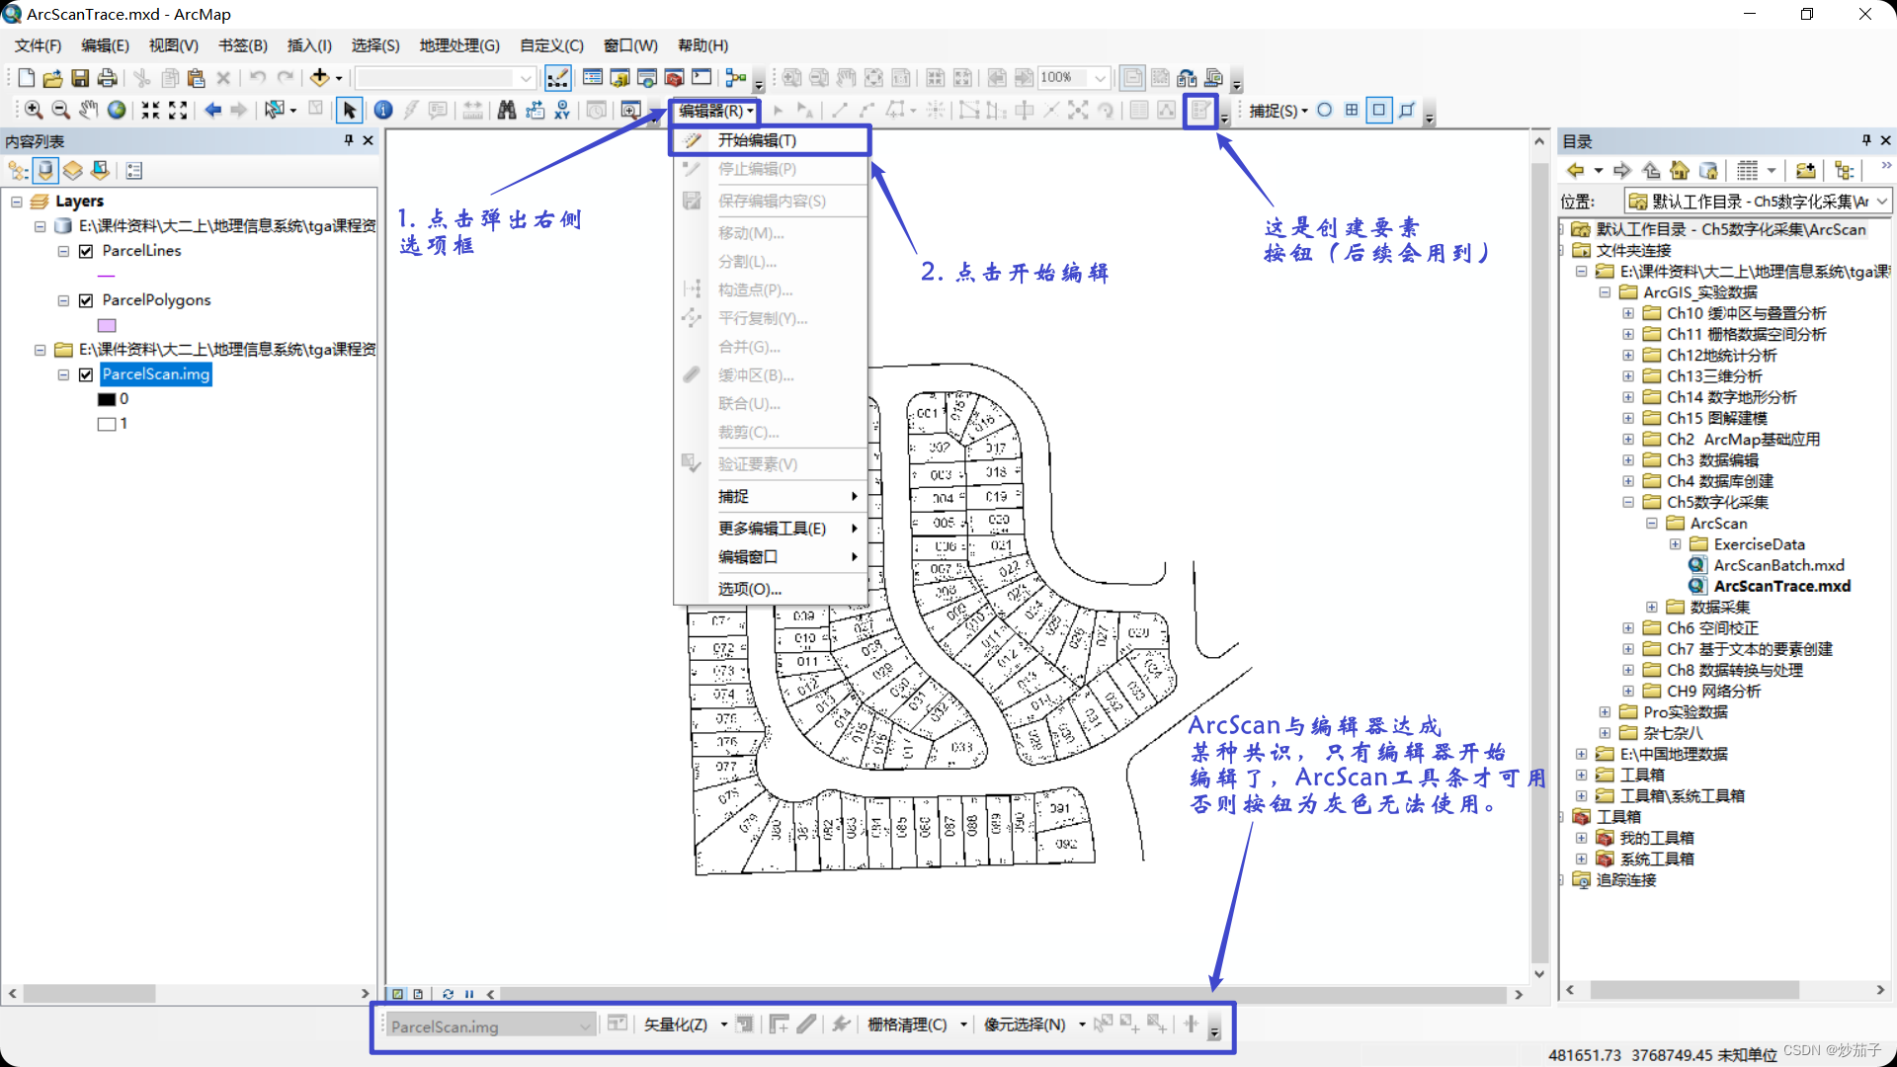
Task: Save the current map document
Action: coord(80,78)
